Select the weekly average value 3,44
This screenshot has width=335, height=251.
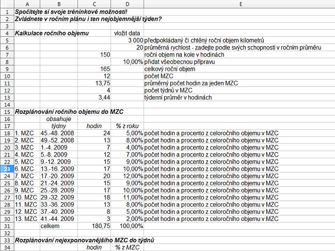click(x=94, y=97)
